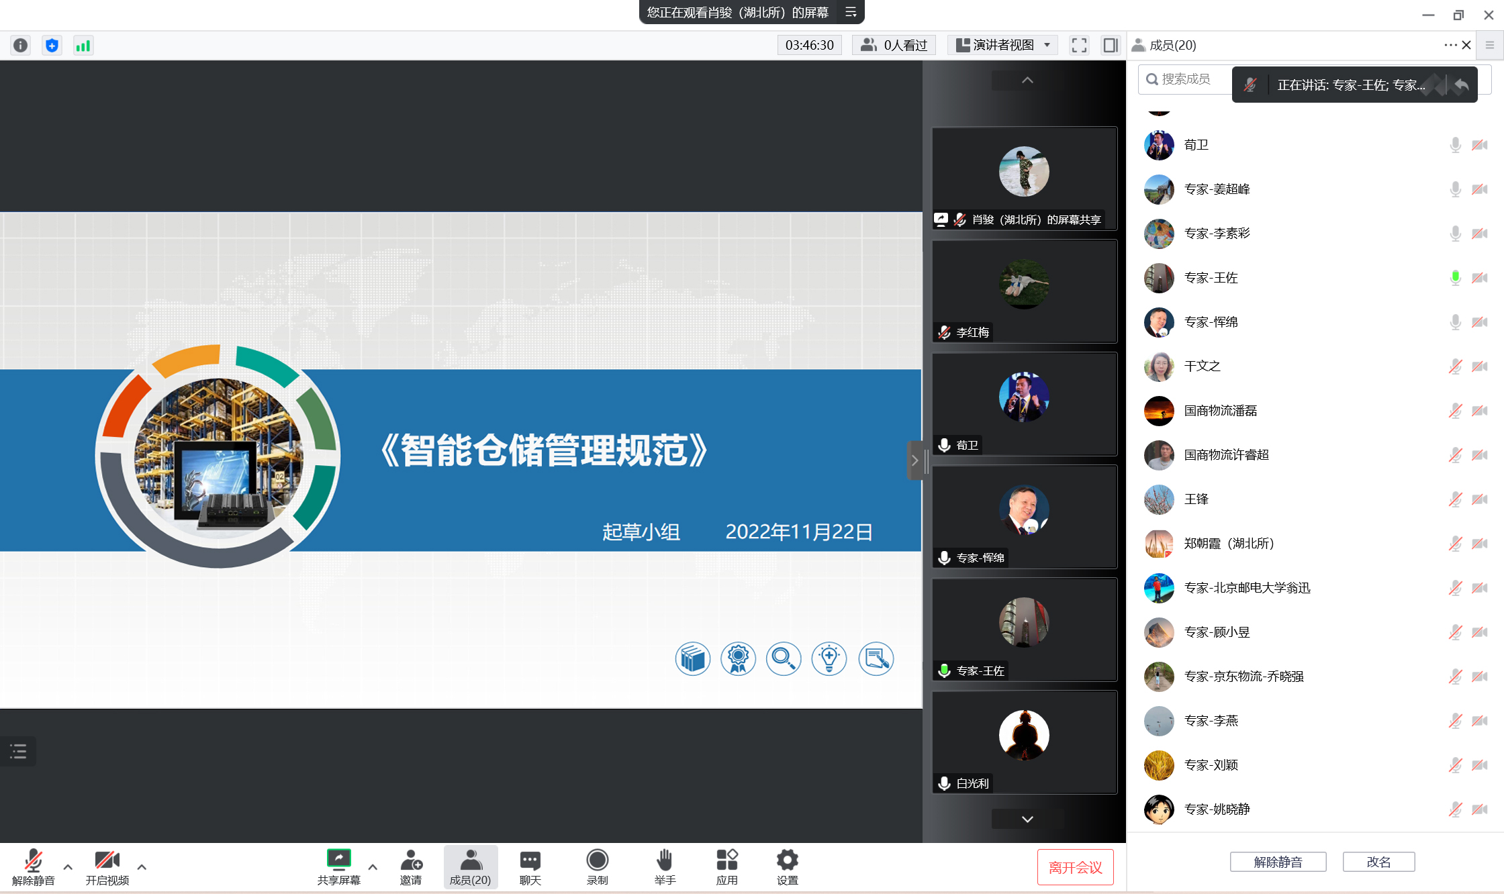
Task: Click the blue security shield icon
Action: (52, 45)
